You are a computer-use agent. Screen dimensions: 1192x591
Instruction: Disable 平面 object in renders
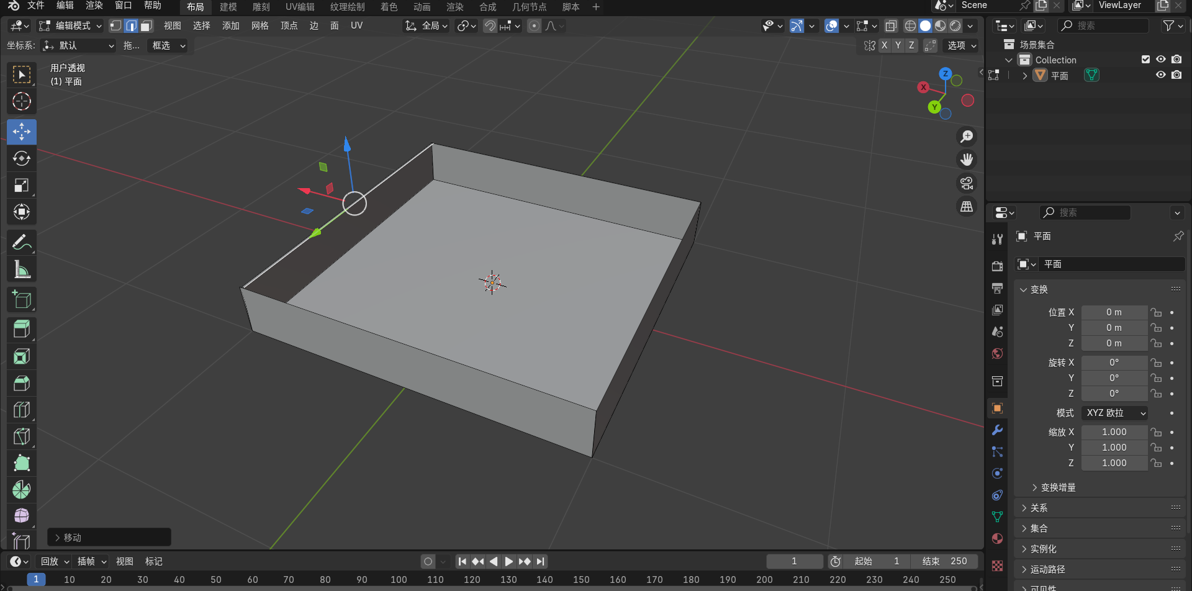click(x=1176, y=75)
